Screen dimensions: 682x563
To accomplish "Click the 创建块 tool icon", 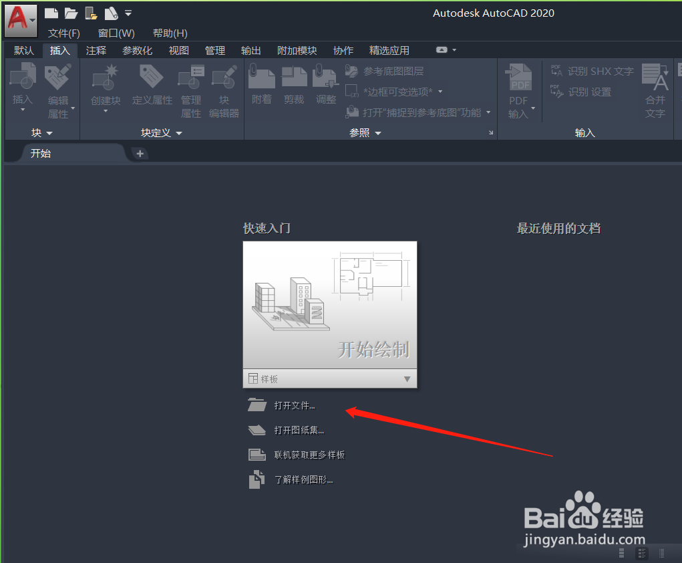I will (106, 77).
